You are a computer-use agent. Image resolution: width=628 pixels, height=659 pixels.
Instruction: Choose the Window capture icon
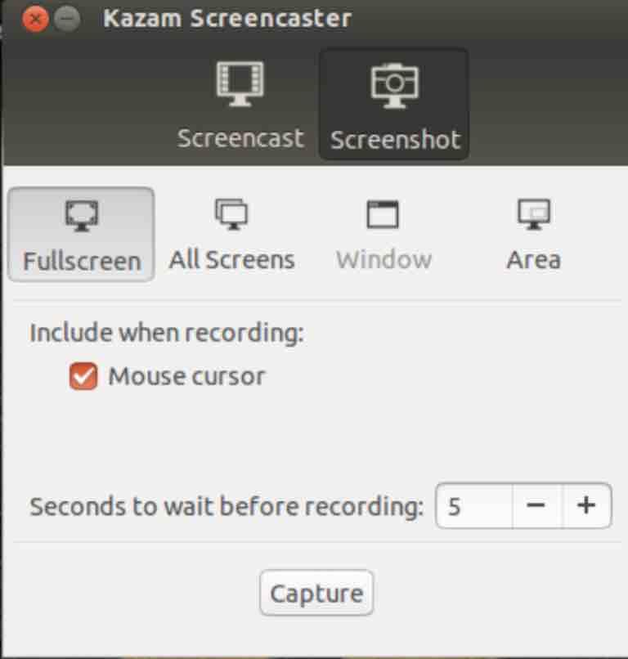[383, 214]
